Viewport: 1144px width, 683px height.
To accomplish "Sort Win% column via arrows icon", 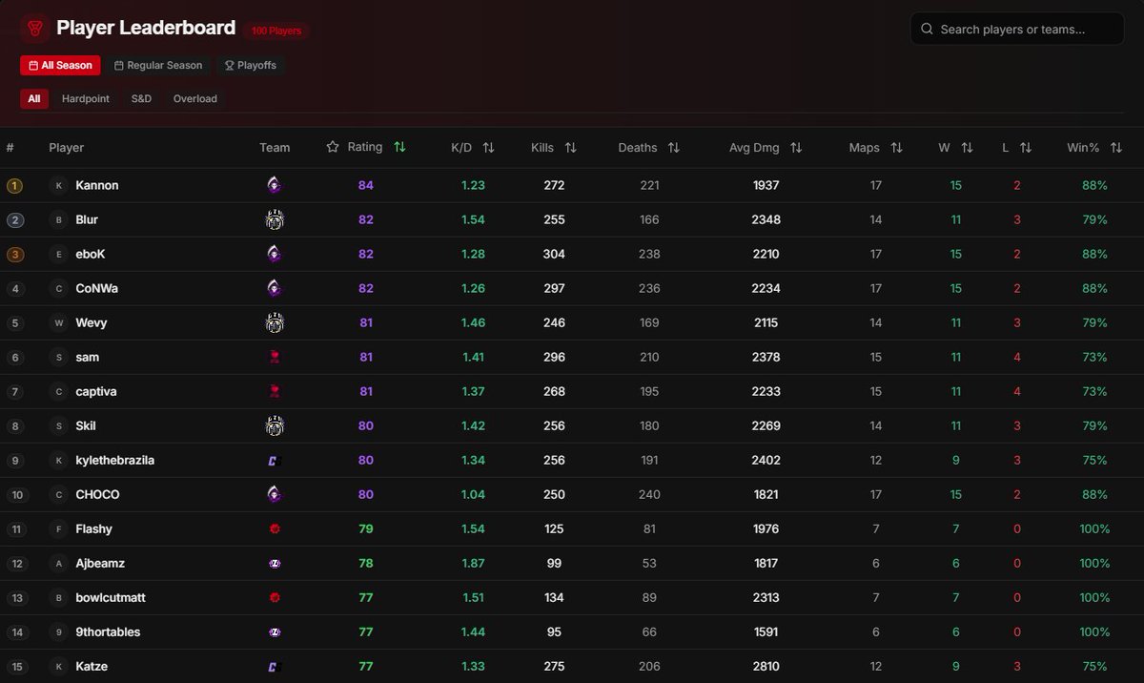I will pos(1116,148).
